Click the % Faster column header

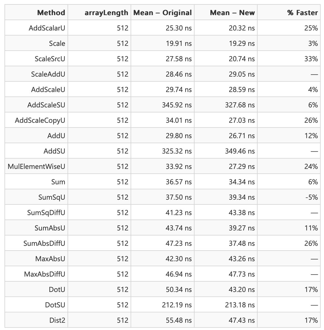302,13
